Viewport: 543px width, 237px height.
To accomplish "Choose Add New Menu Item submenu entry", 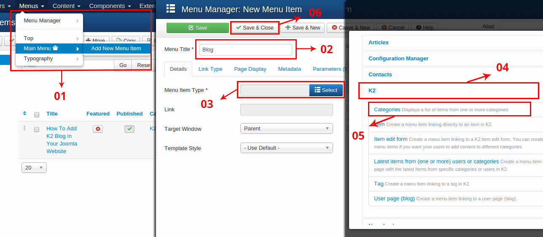I will (x=116, y=48).
